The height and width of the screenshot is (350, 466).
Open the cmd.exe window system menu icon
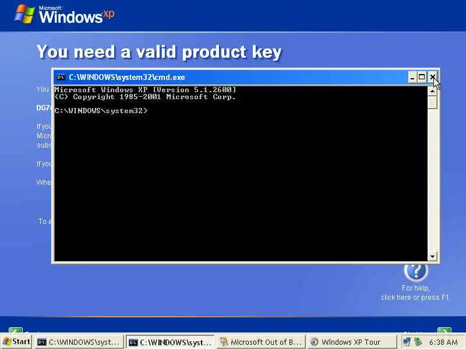click(x=61, y=78)
